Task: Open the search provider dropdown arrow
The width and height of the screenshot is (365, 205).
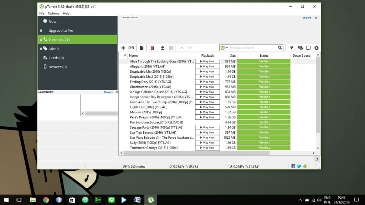Action: click(x=227, y=48)
